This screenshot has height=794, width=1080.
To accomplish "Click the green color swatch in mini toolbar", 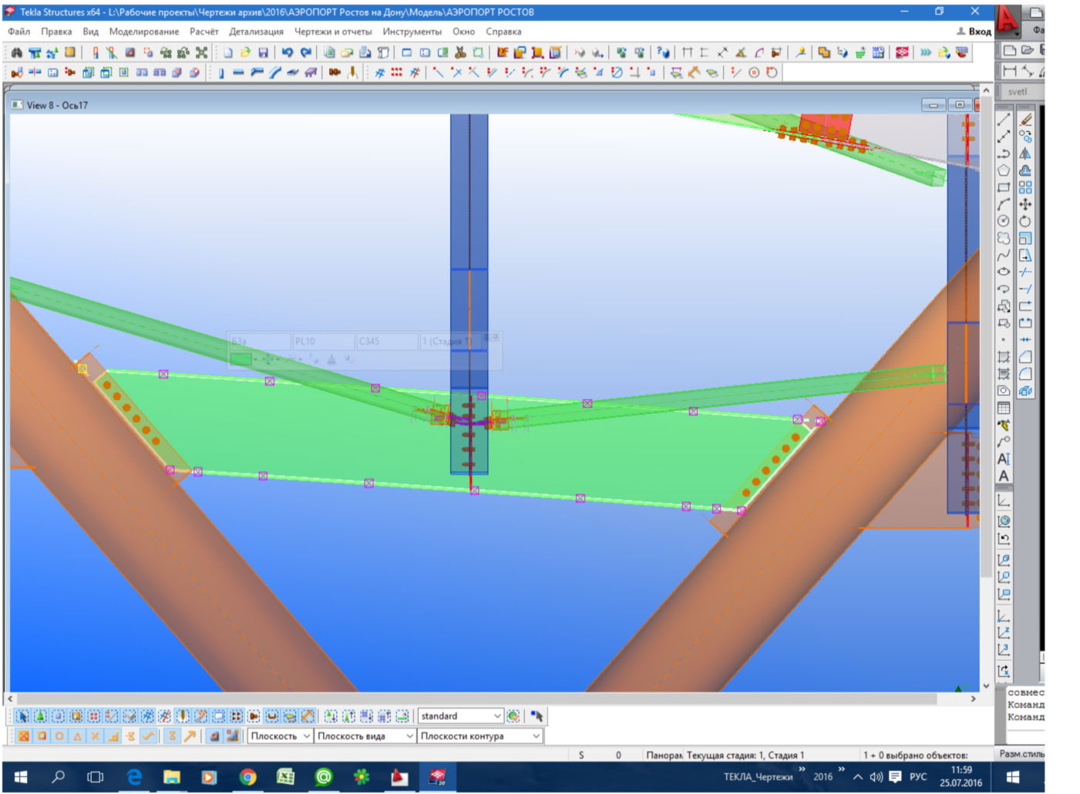I will coord(241,359).
